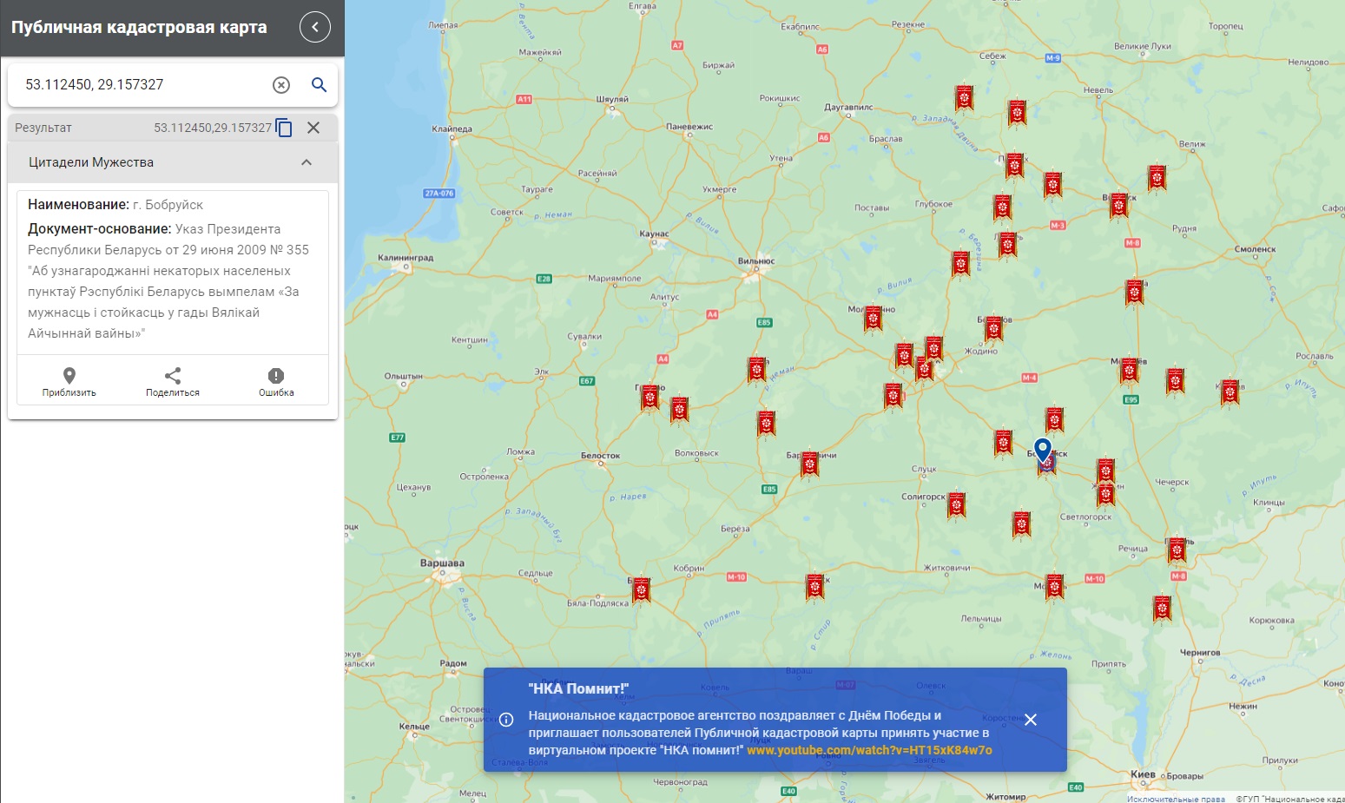Click the Публичная кадастровая карта title

(x=139, y=27)
